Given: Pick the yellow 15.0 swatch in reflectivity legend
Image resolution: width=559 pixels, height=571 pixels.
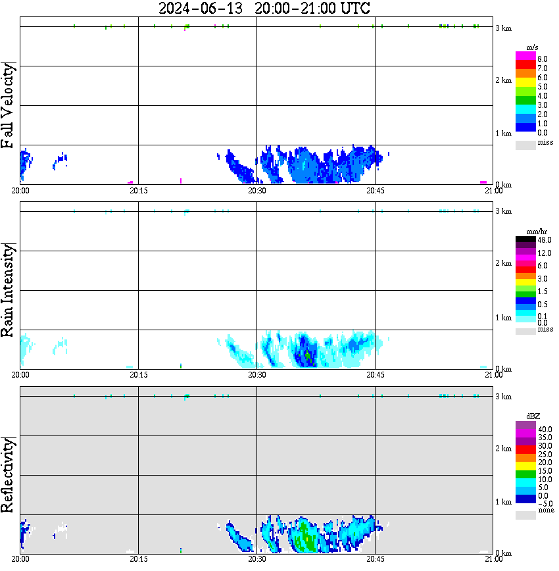Looking at the screenshot, I should tap(525, 466).
